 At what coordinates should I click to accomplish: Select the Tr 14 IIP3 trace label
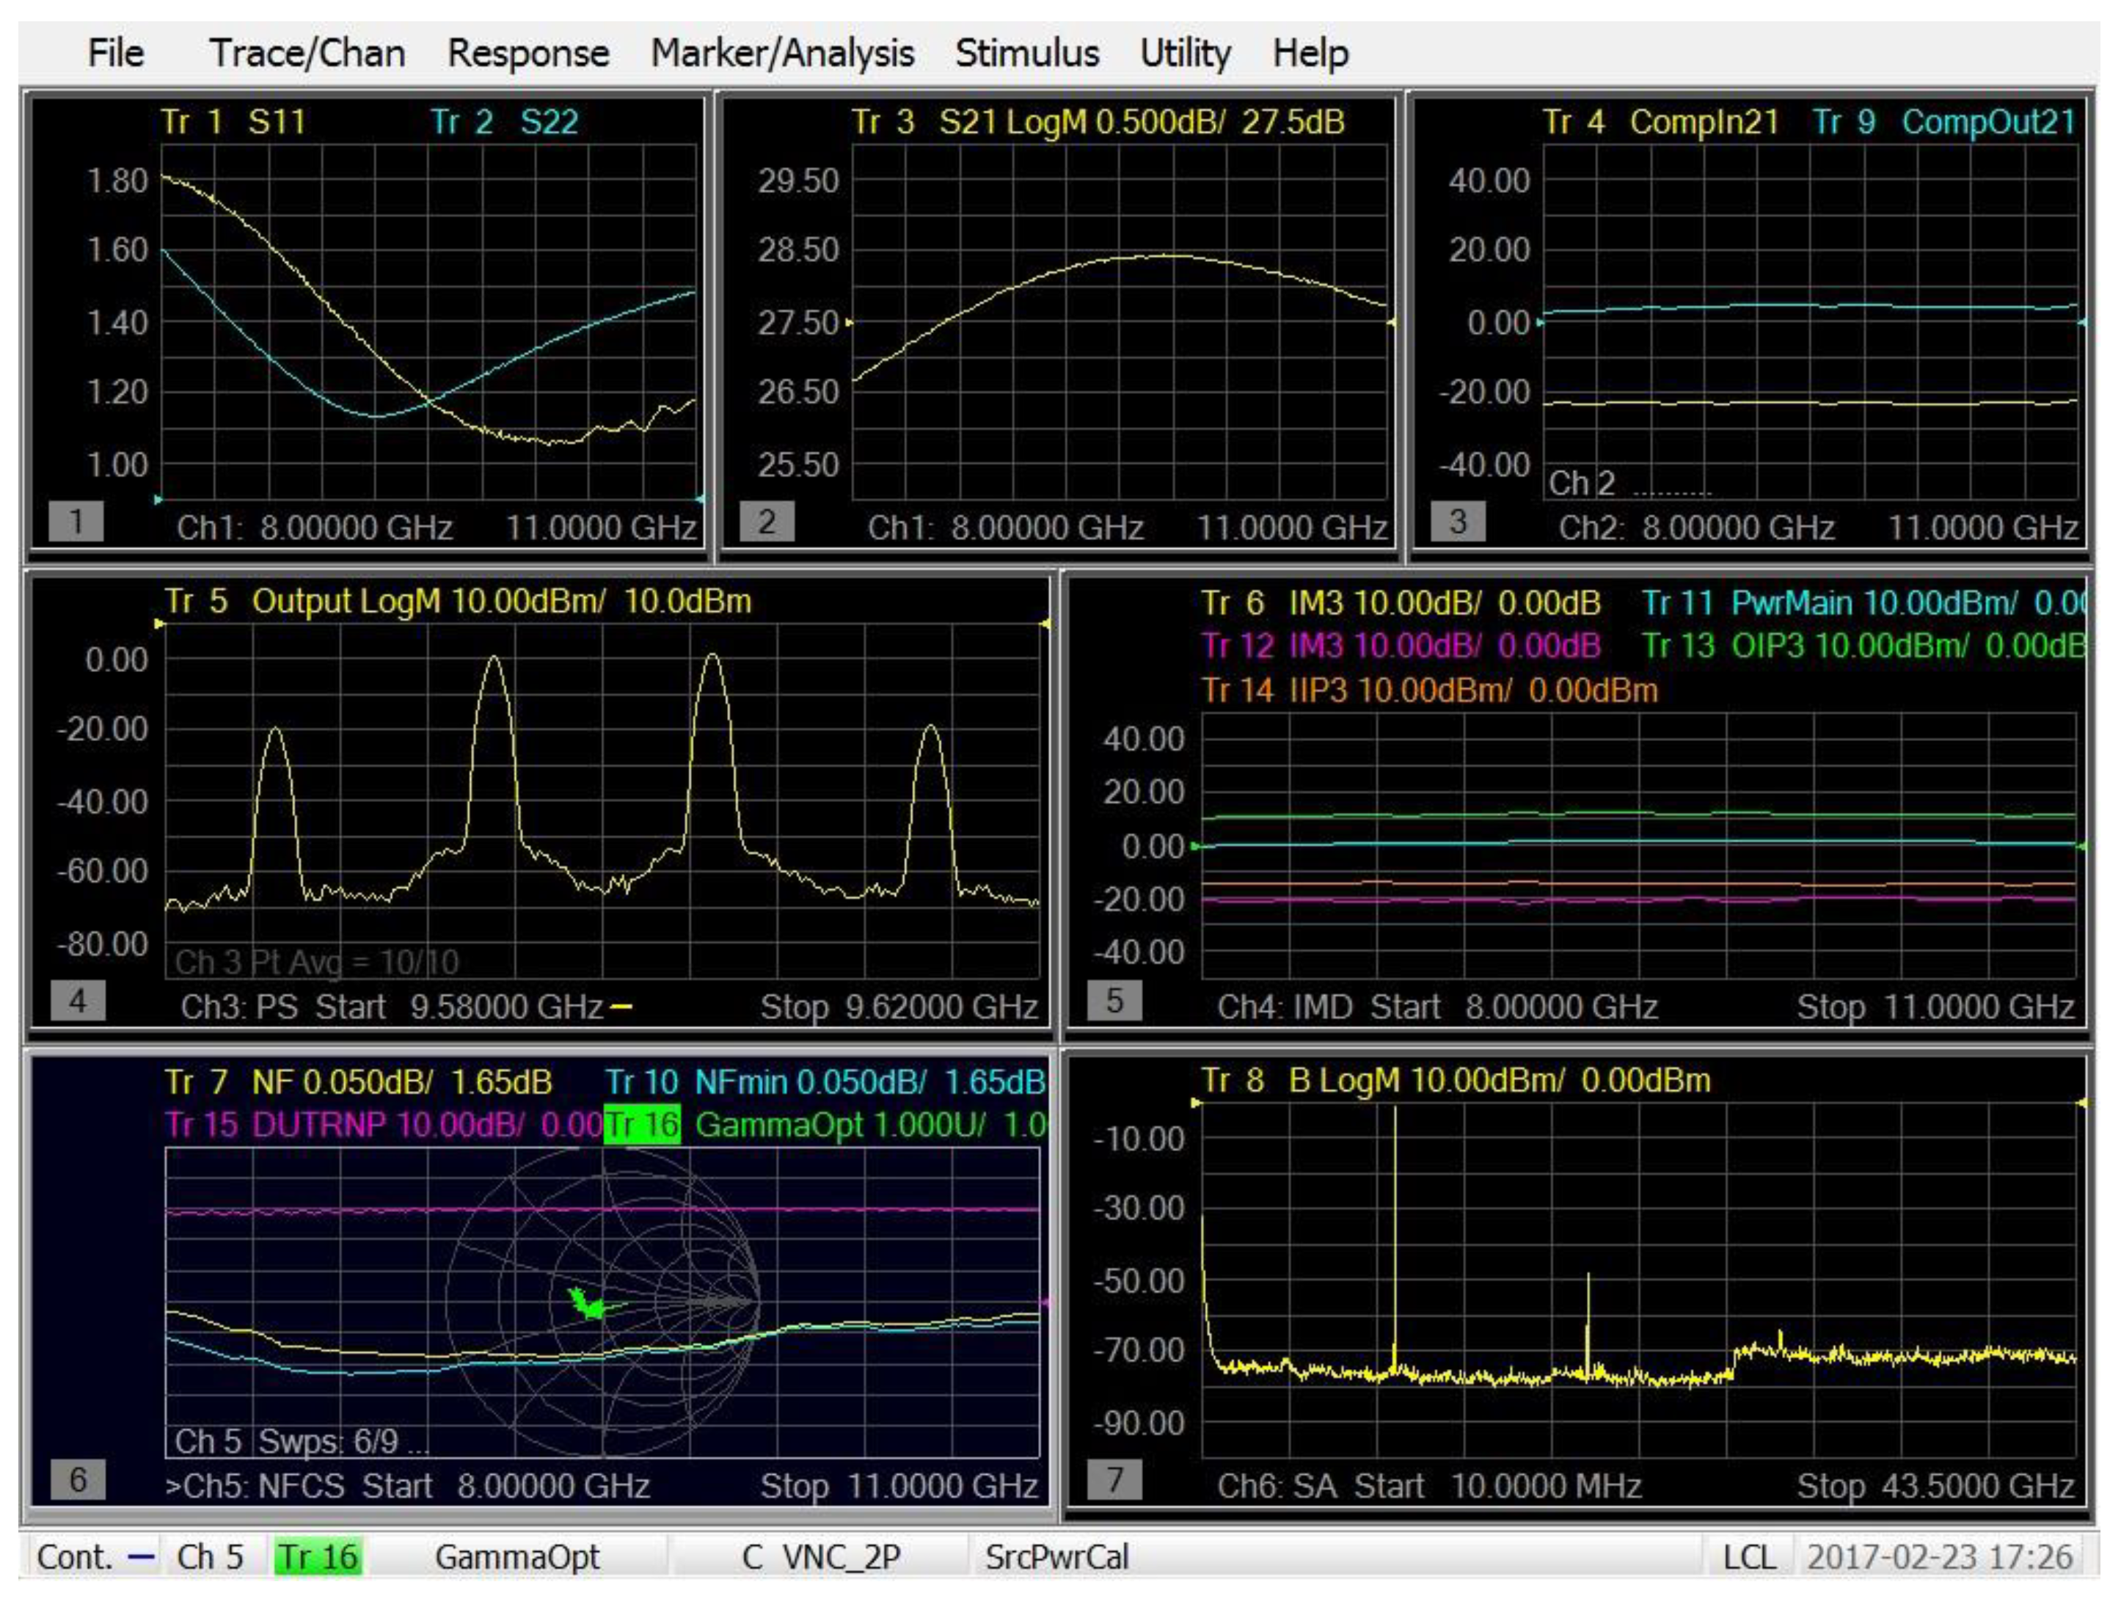click(x=1430, y=690)
